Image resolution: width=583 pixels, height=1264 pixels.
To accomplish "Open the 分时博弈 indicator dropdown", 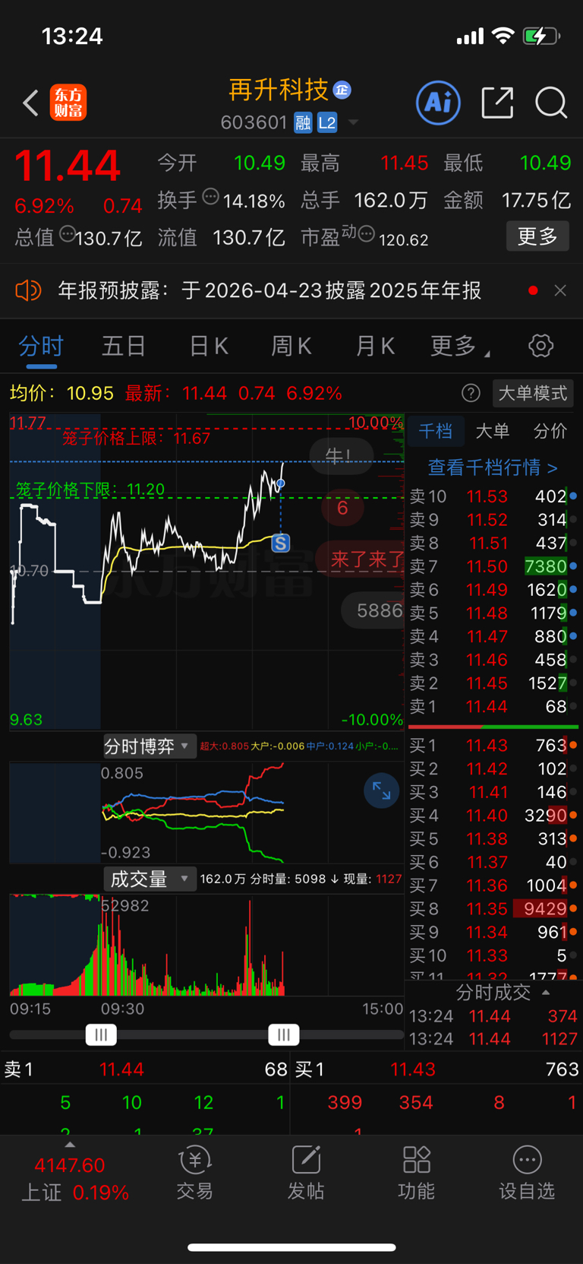I will click(x=149, y=747).
